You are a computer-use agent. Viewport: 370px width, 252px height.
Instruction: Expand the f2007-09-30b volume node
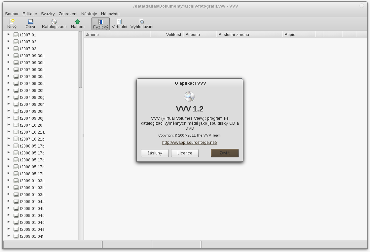tap(9, 62)
